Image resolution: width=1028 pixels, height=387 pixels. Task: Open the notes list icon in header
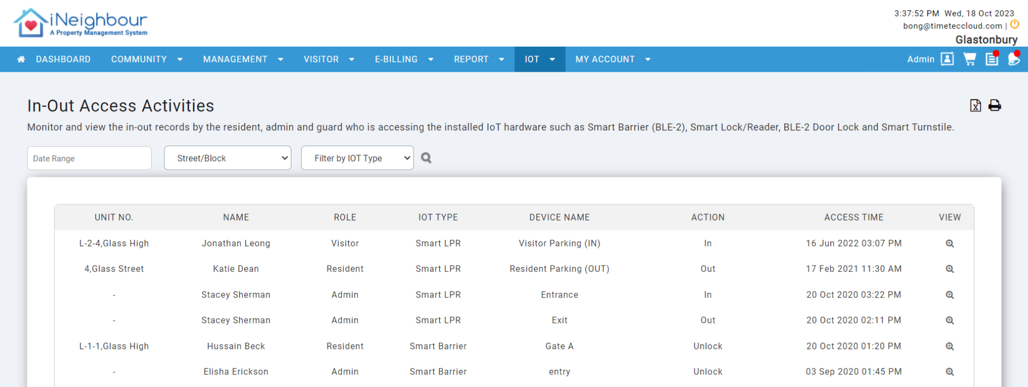coord(991,59)
